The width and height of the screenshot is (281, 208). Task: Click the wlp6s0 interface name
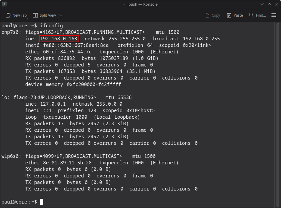click(11, 156)
